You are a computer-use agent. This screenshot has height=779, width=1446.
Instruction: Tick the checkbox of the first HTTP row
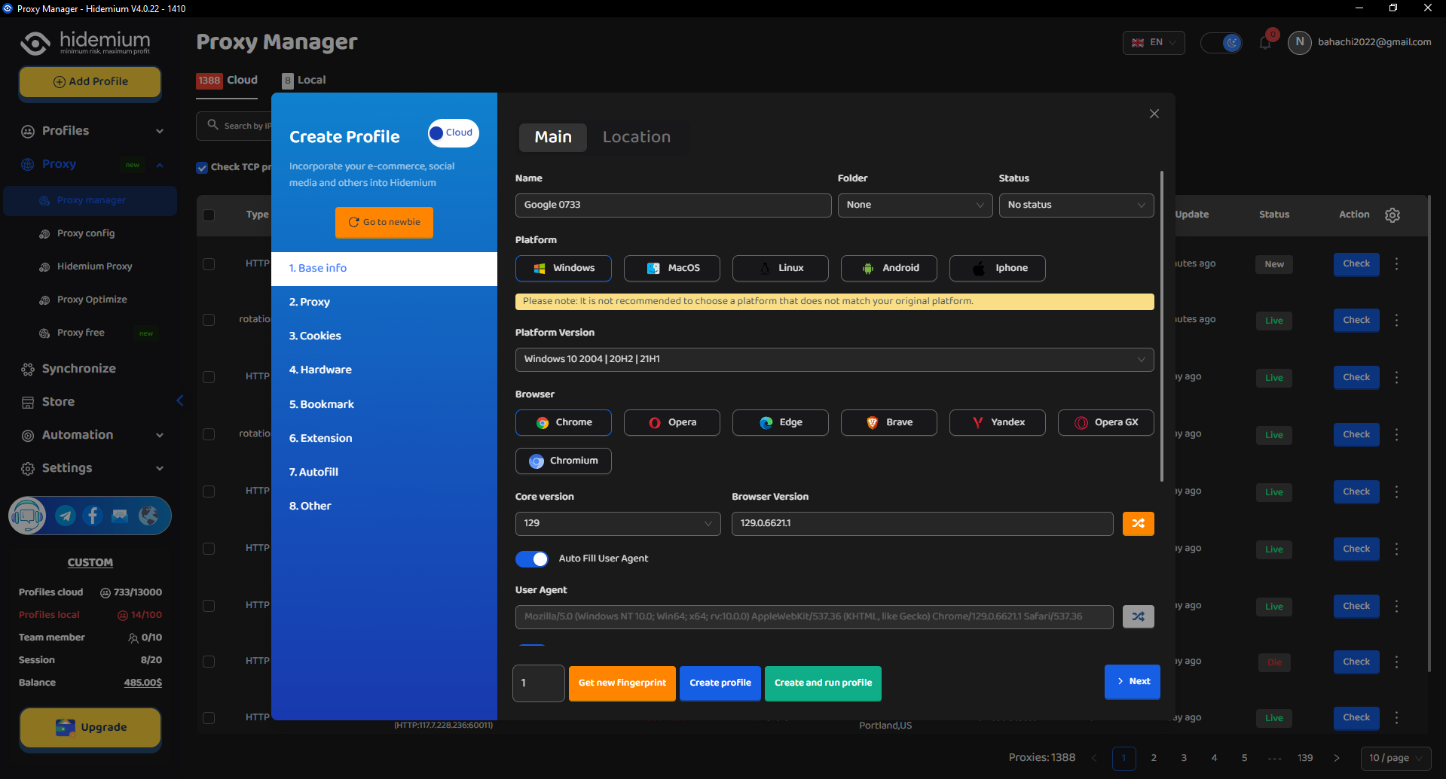point(209,264)
